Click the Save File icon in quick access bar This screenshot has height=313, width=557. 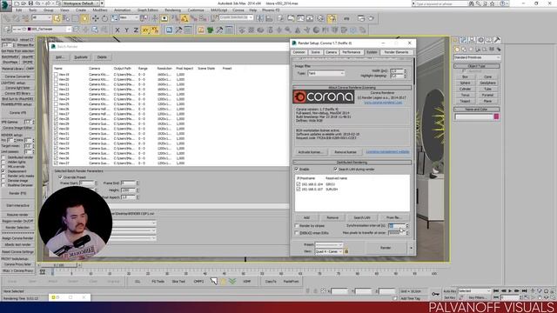[30, 3]
